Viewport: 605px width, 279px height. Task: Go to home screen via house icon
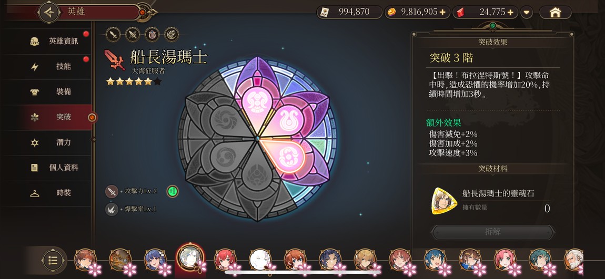click(555, 12)
